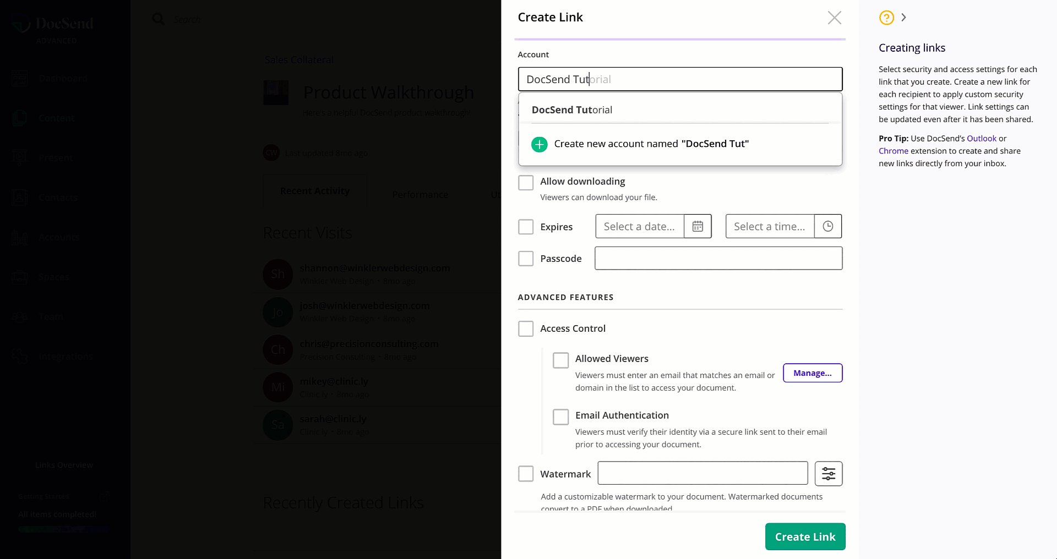Click the Jo avatar for josh
Image resolution: width=1057 pixels, height=559 pixels.
277,312
